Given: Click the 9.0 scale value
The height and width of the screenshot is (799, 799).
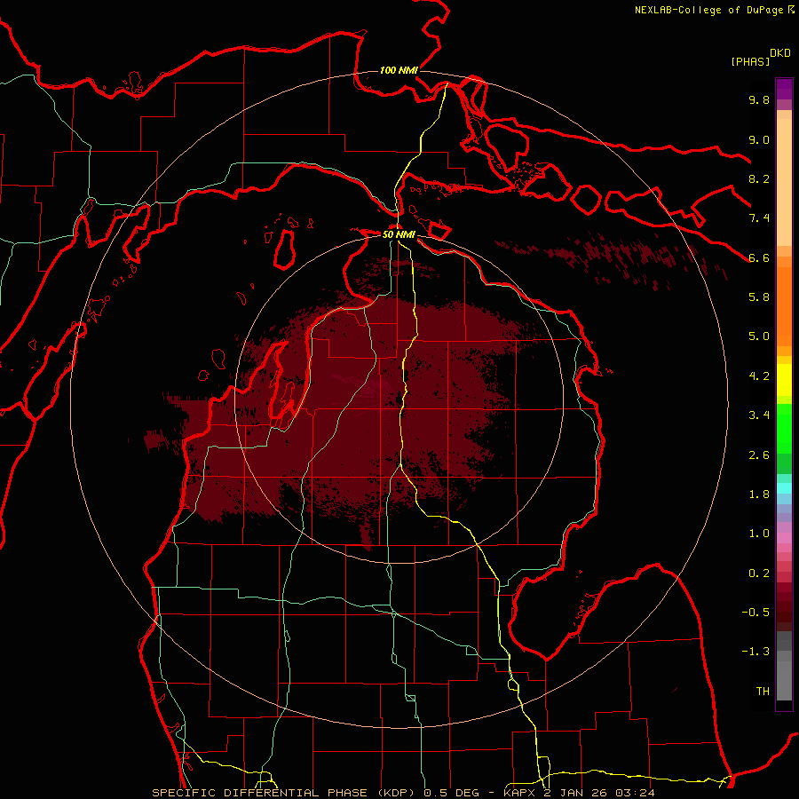Looking at the screenshot, I should [759, 140].
